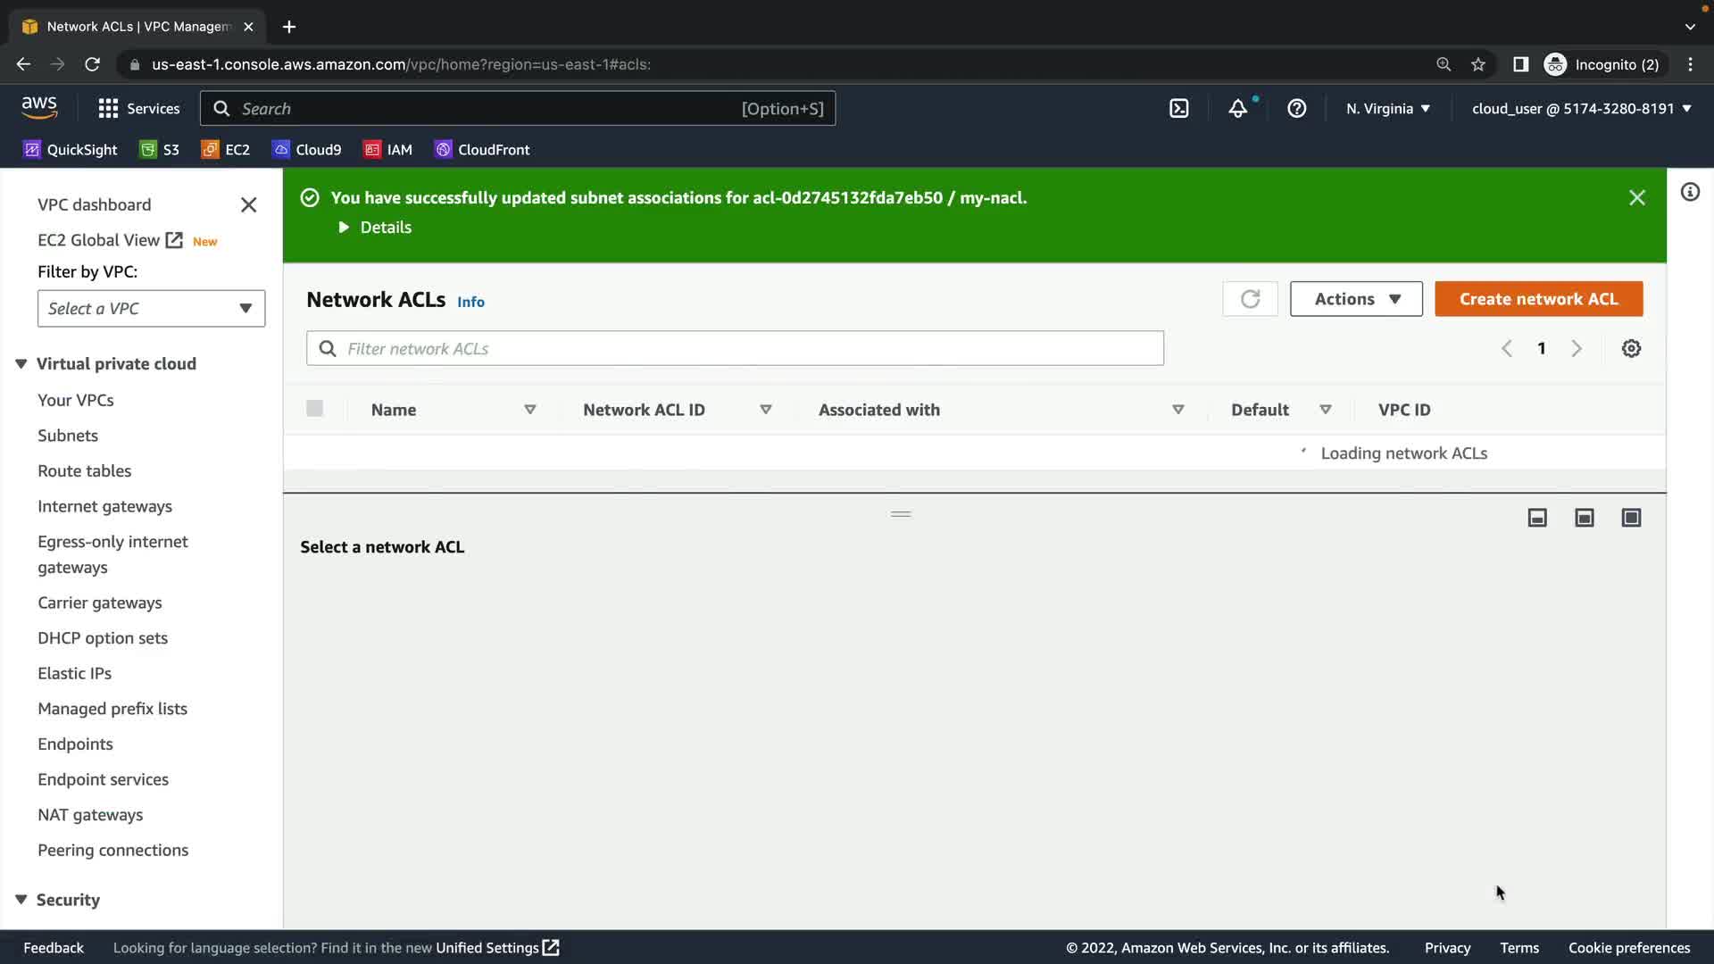Open the N. Virginia region selector
Screen dimensions: 1714x964
coord(1388,109)
